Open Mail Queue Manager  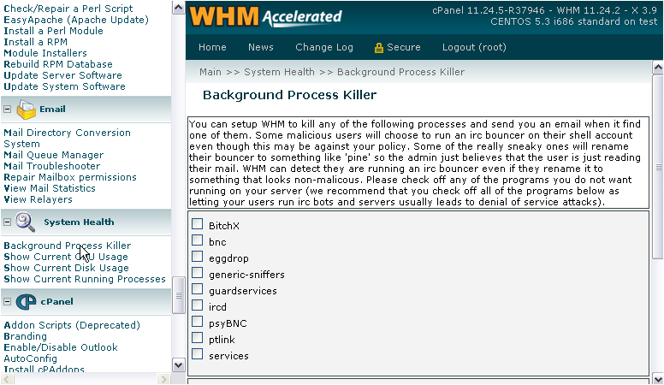(x=53, y=155)
